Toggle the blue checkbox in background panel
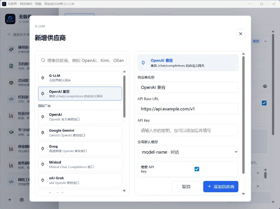Image resolution: width=280 pixels, height=209 pixels. click(x=264, y=103)
